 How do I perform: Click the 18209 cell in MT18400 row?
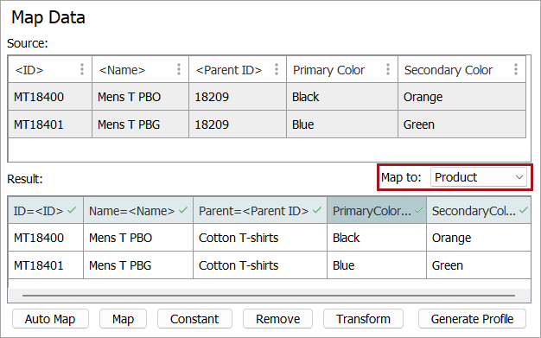click(x=238, y=97)
